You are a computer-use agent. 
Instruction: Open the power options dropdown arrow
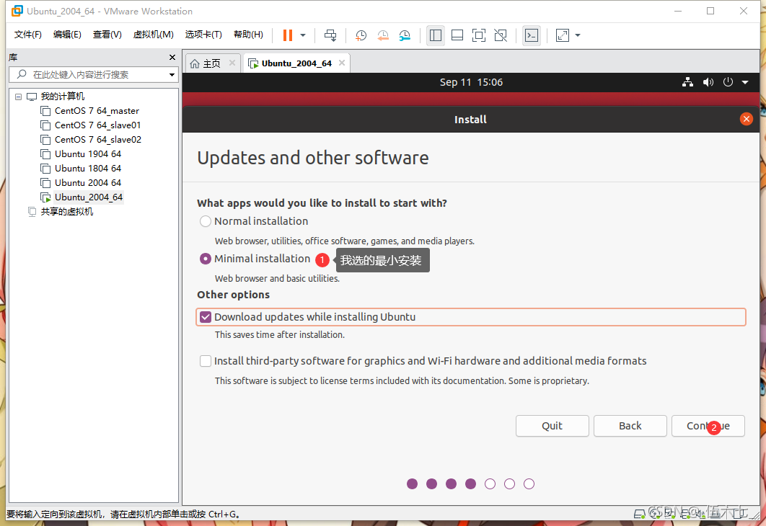303,35
